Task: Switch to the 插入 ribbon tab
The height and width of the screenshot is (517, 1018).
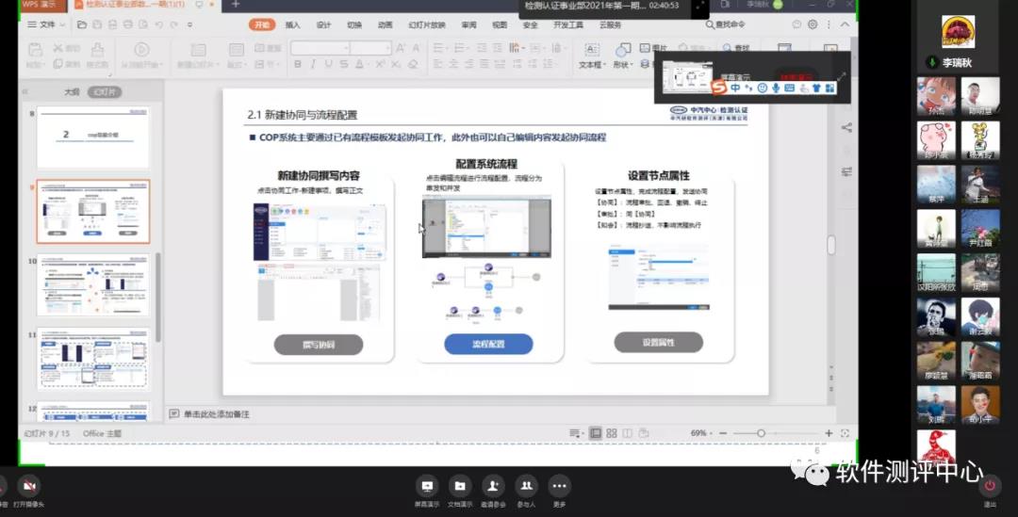Action: 293,24
